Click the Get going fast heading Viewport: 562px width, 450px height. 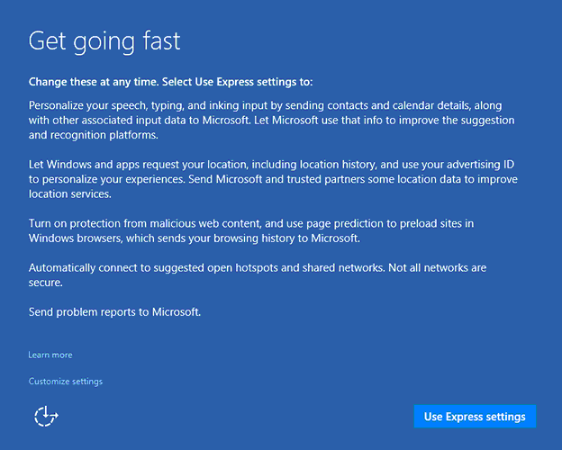pos(104,41)
